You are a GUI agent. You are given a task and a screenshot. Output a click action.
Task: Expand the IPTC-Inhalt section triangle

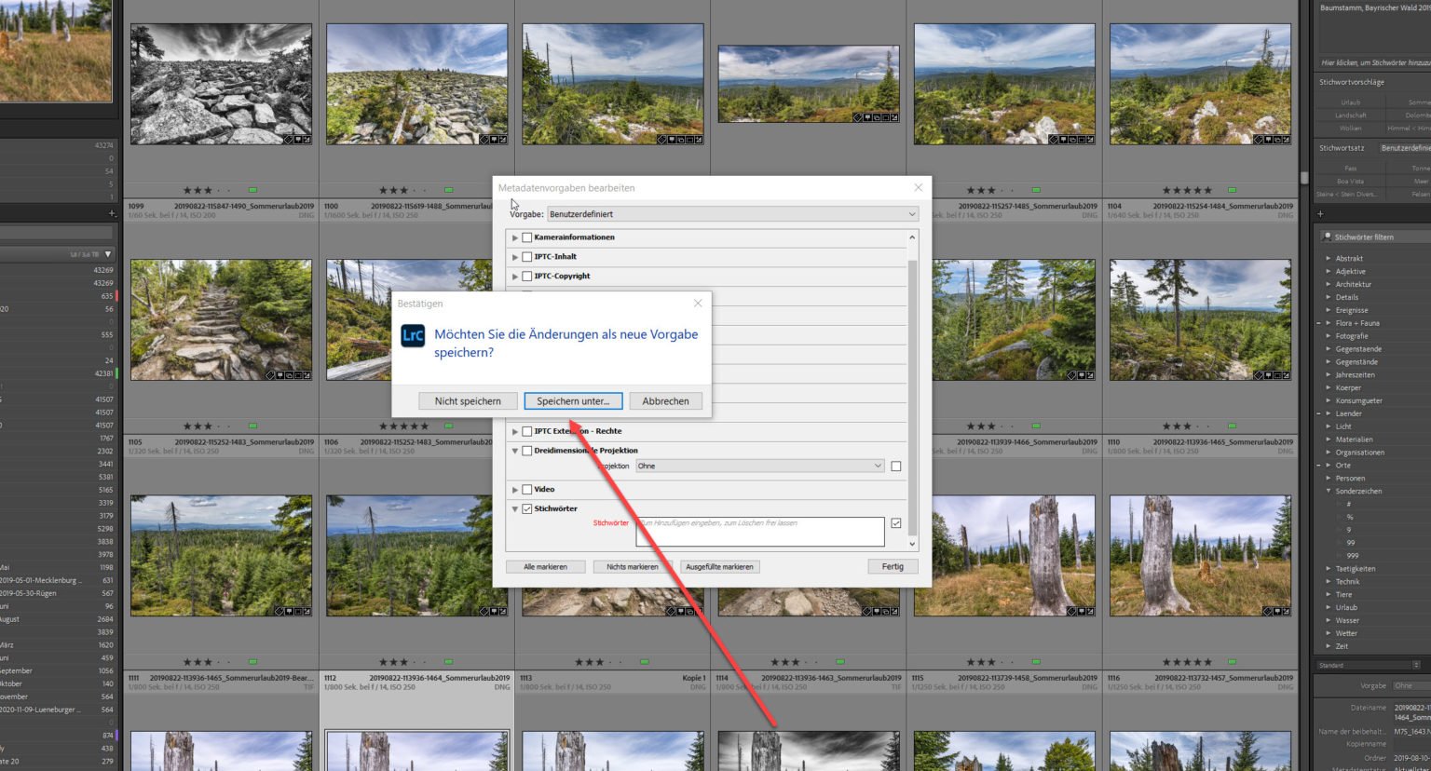click(x=514, y=257)
